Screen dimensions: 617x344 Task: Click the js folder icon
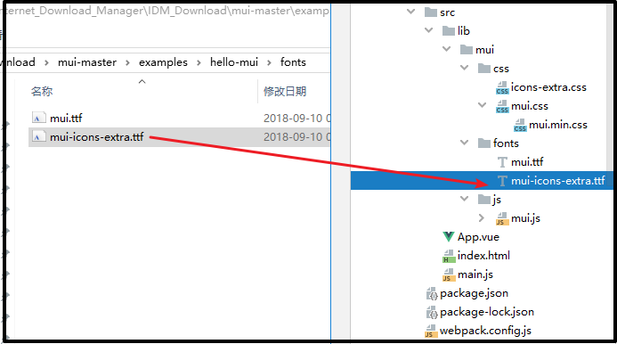click(484, 200)
